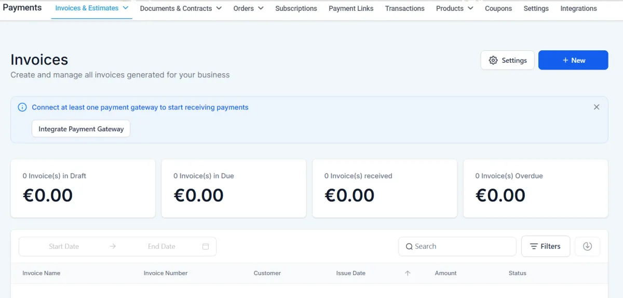The height and width of the screenshot is (298, 623).
Task: Switch to the Transactions tab
Action: 404,8
